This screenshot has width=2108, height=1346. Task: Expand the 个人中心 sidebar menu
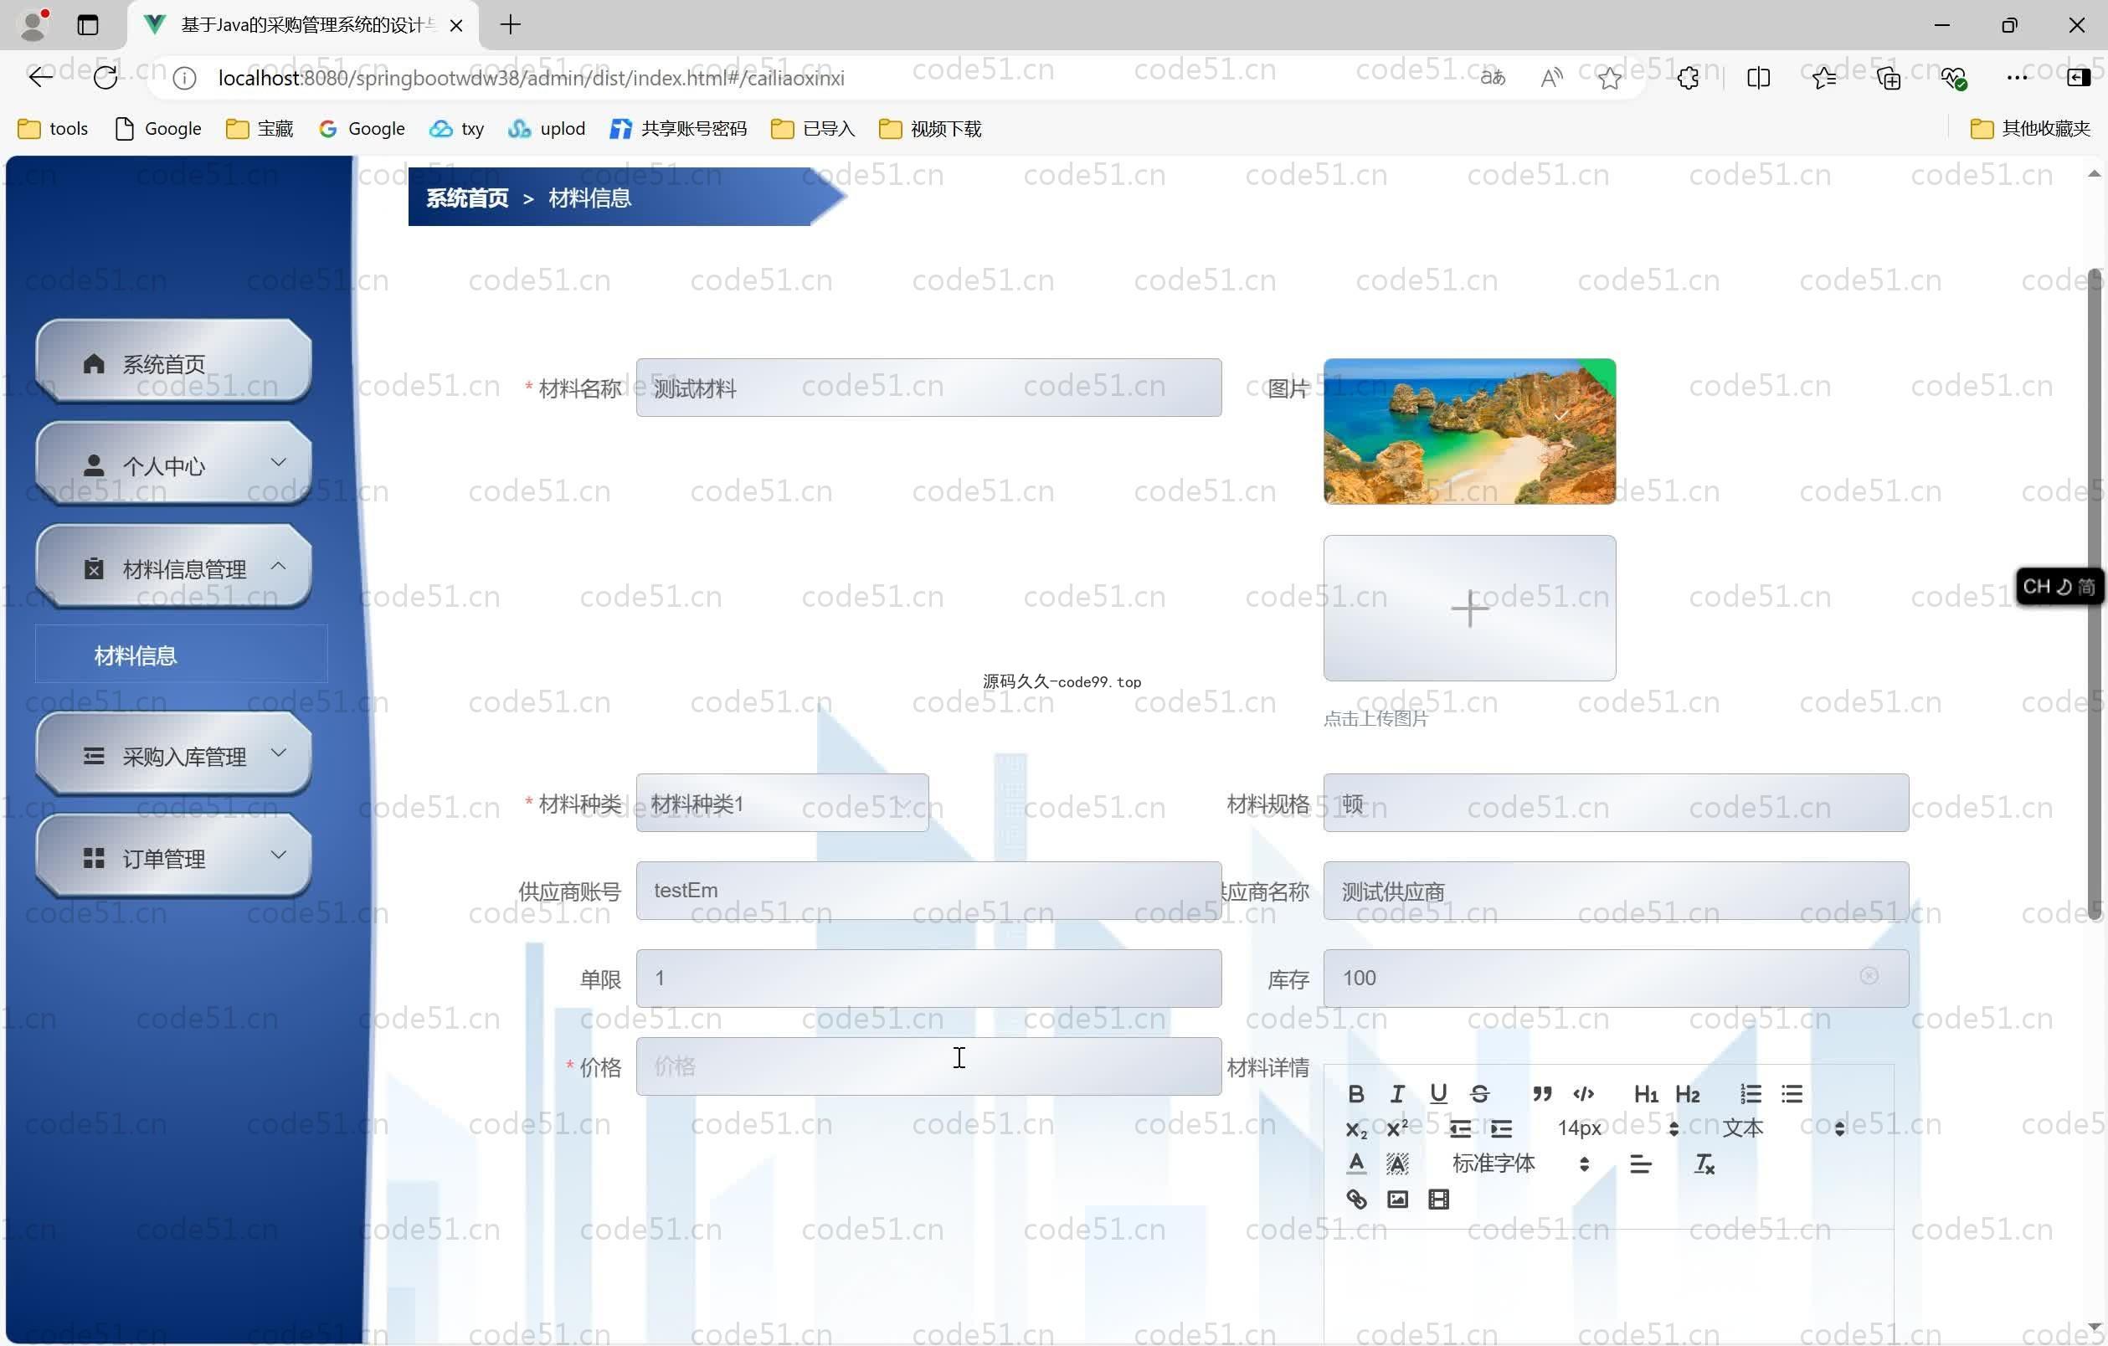173,465
